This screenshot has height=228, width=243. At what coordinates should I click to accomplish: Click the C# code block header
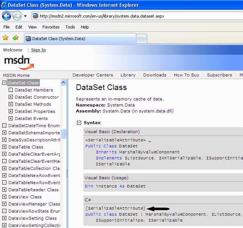click(163, 199)
